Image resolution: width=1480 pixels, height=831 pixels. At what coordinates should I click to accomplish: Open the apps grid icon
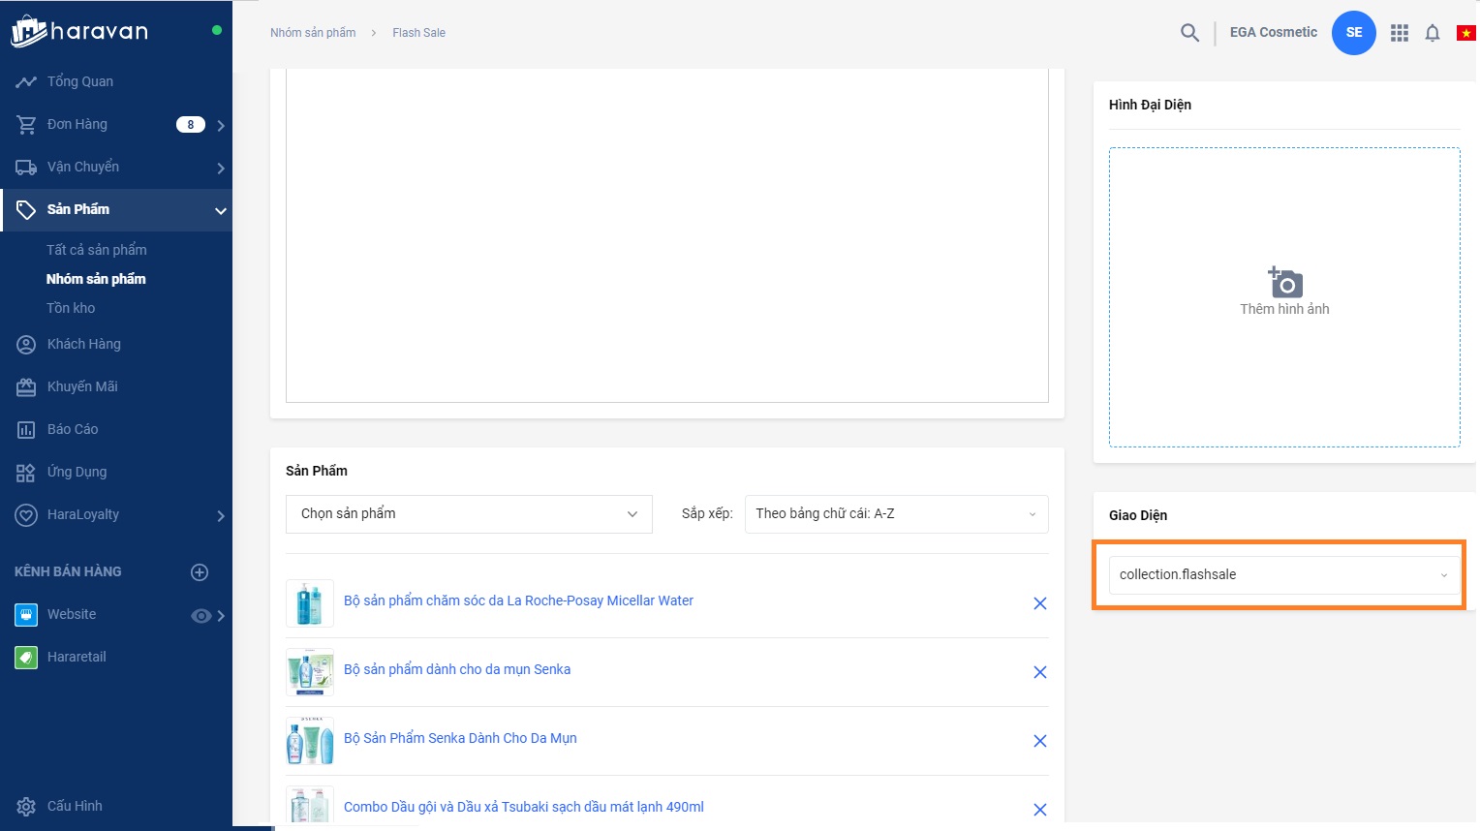point(1399,33)
